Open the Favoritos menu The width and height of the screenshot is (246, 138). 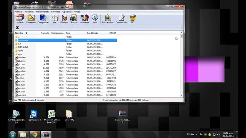click(x=55, y=12)
